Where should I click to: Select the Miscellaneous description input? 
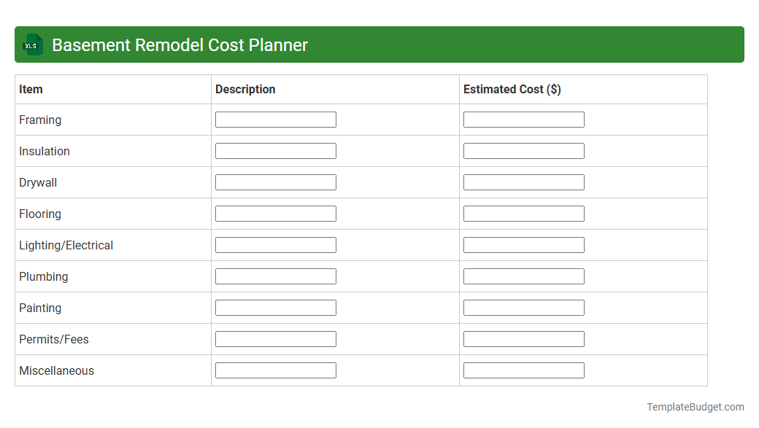pyautogui.click(x=275, y=370)
